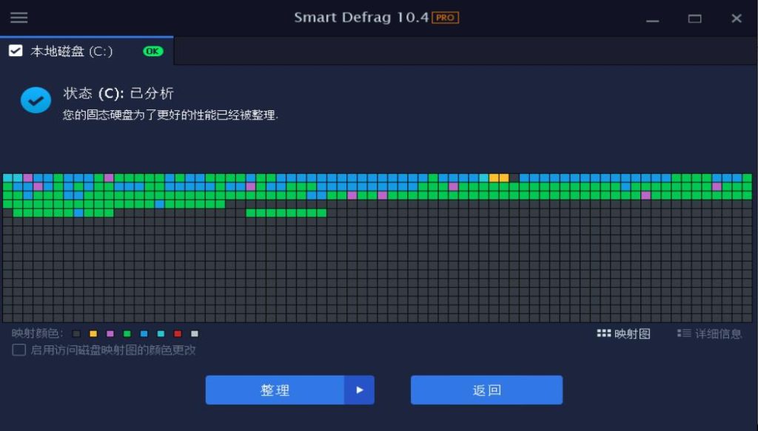This screenshot has width=758, height=431.
Task: Click the green legend color swatch
Action: pyautogui.click(x=127, y=333)
